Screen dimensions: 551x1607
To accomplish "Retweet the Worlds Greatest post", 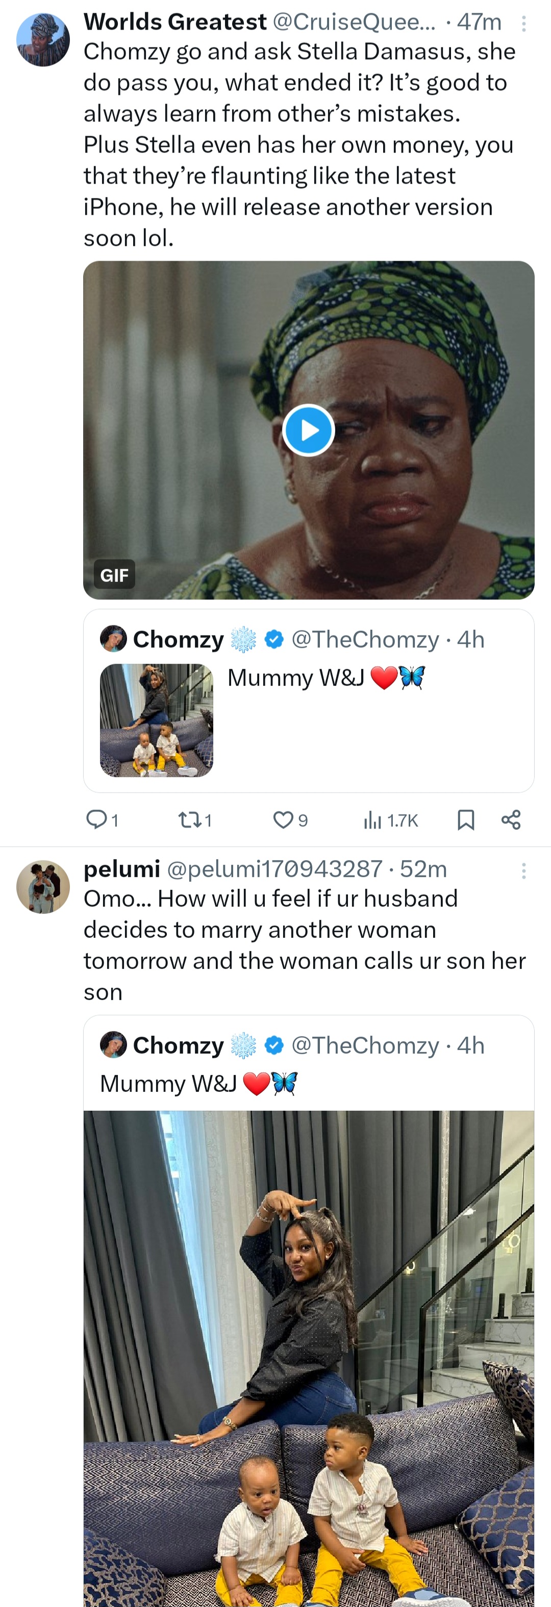I will (187, 819).
